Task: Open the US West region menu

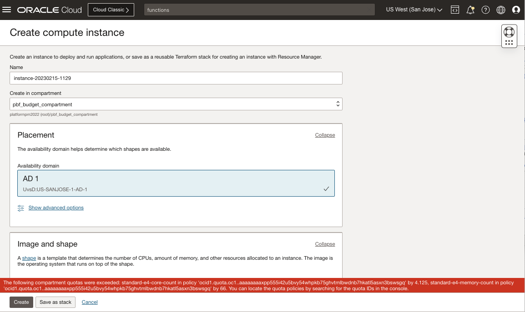Action: click(x=413, y=9)
